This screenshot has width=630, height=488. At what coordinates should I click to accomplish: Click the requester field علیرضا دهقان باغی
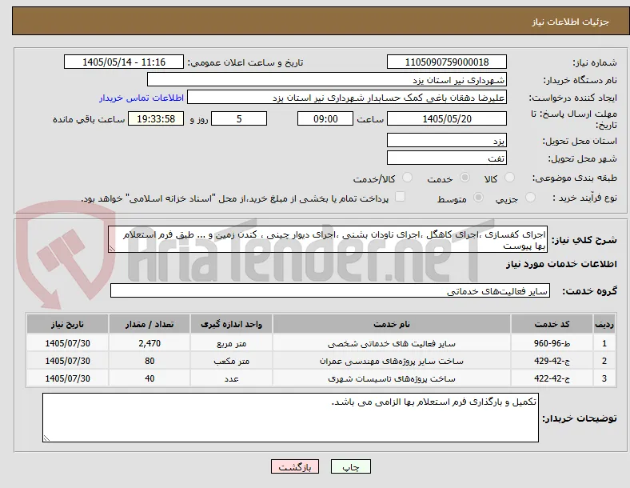pyautogui.click(x=347, y=98)
